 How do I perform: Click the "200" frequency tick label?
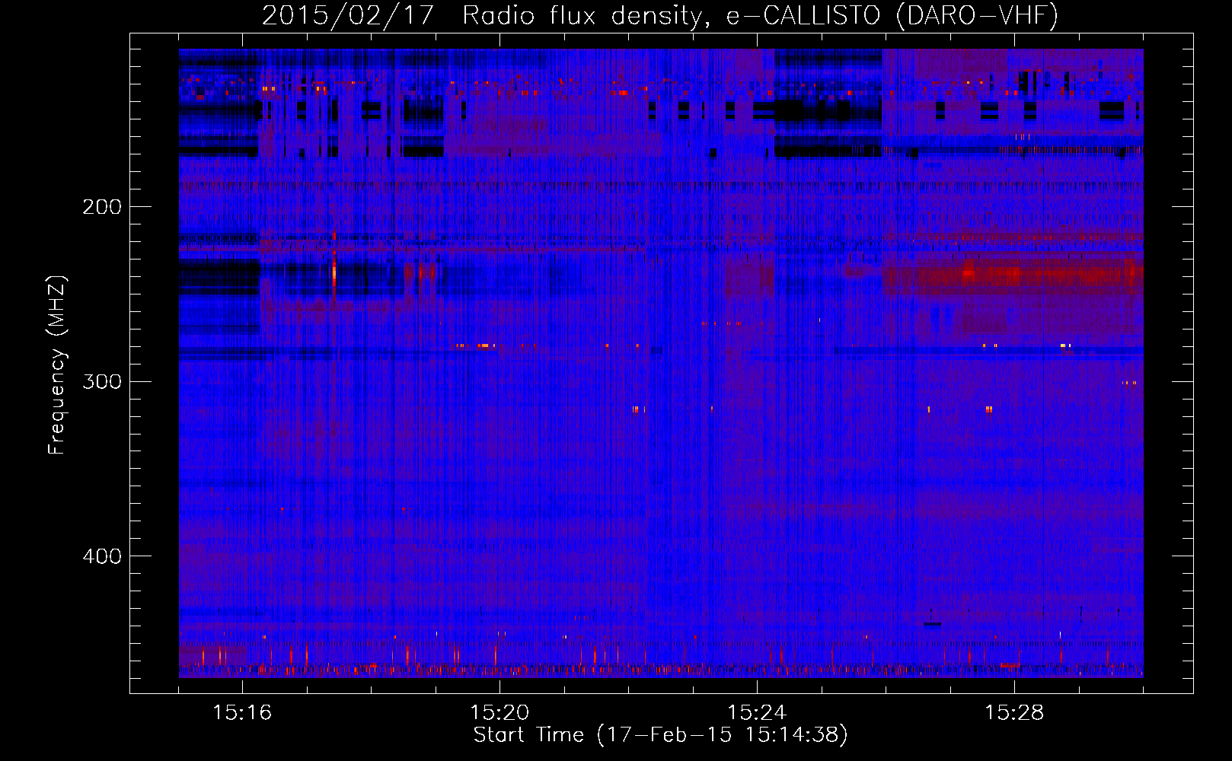point(102,206)
